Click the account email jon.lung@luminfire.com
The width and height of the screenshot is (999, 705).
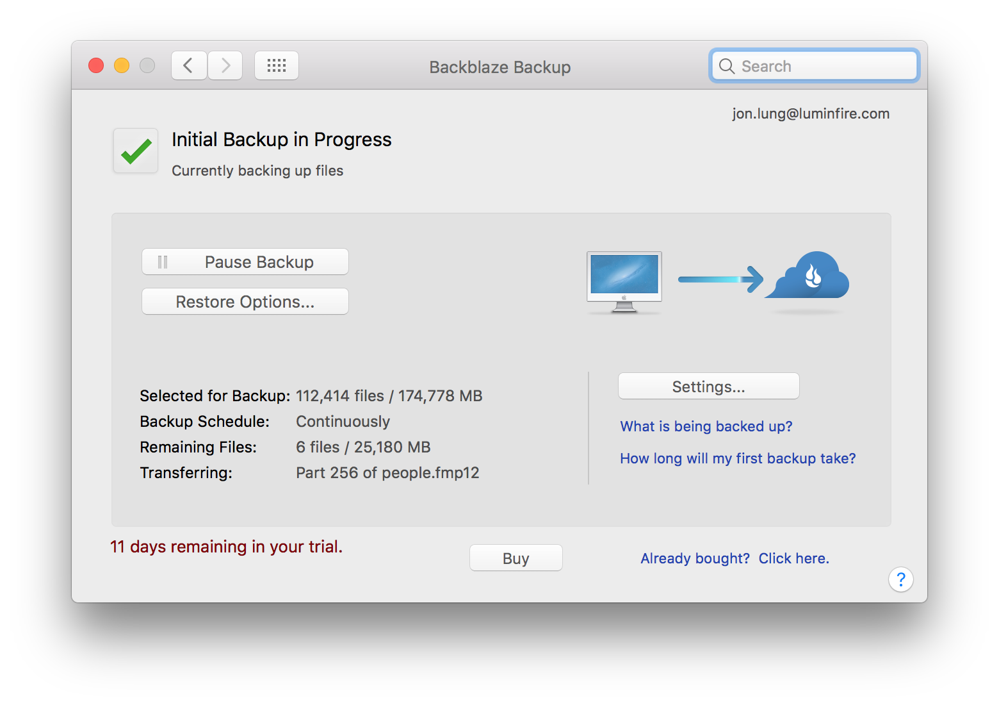point(811,113)
